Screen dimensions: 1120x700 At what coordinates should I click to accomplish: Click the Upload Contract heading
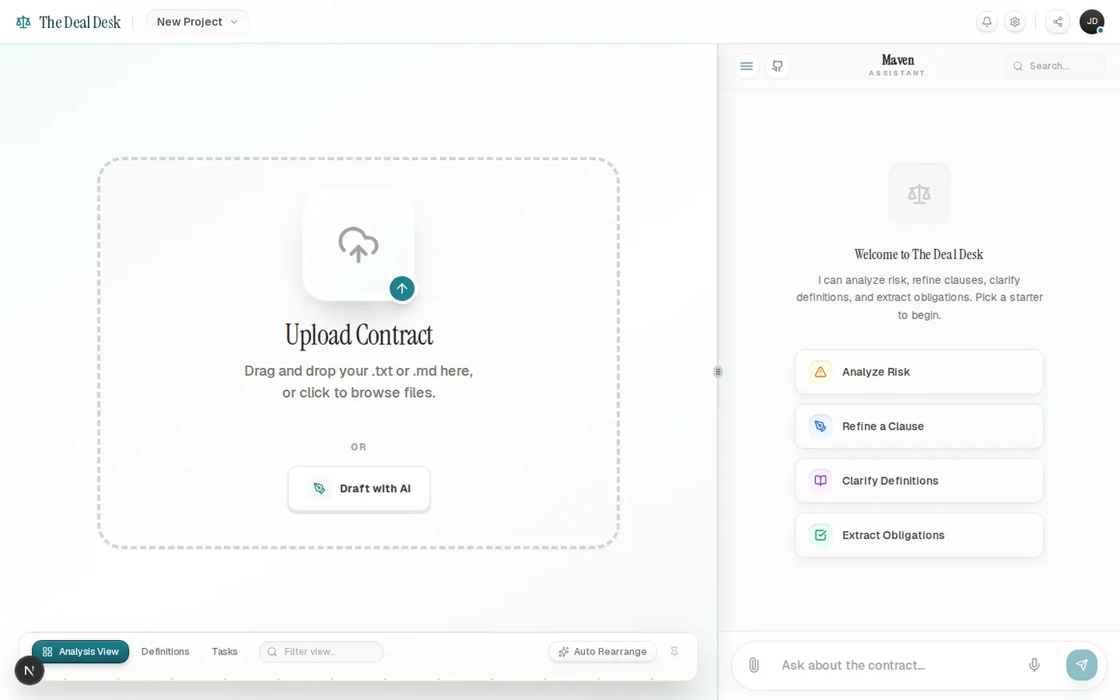[x=359, y=335]
